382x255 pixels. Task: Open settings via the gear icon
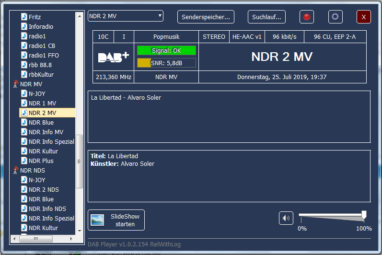coord(335,17)
